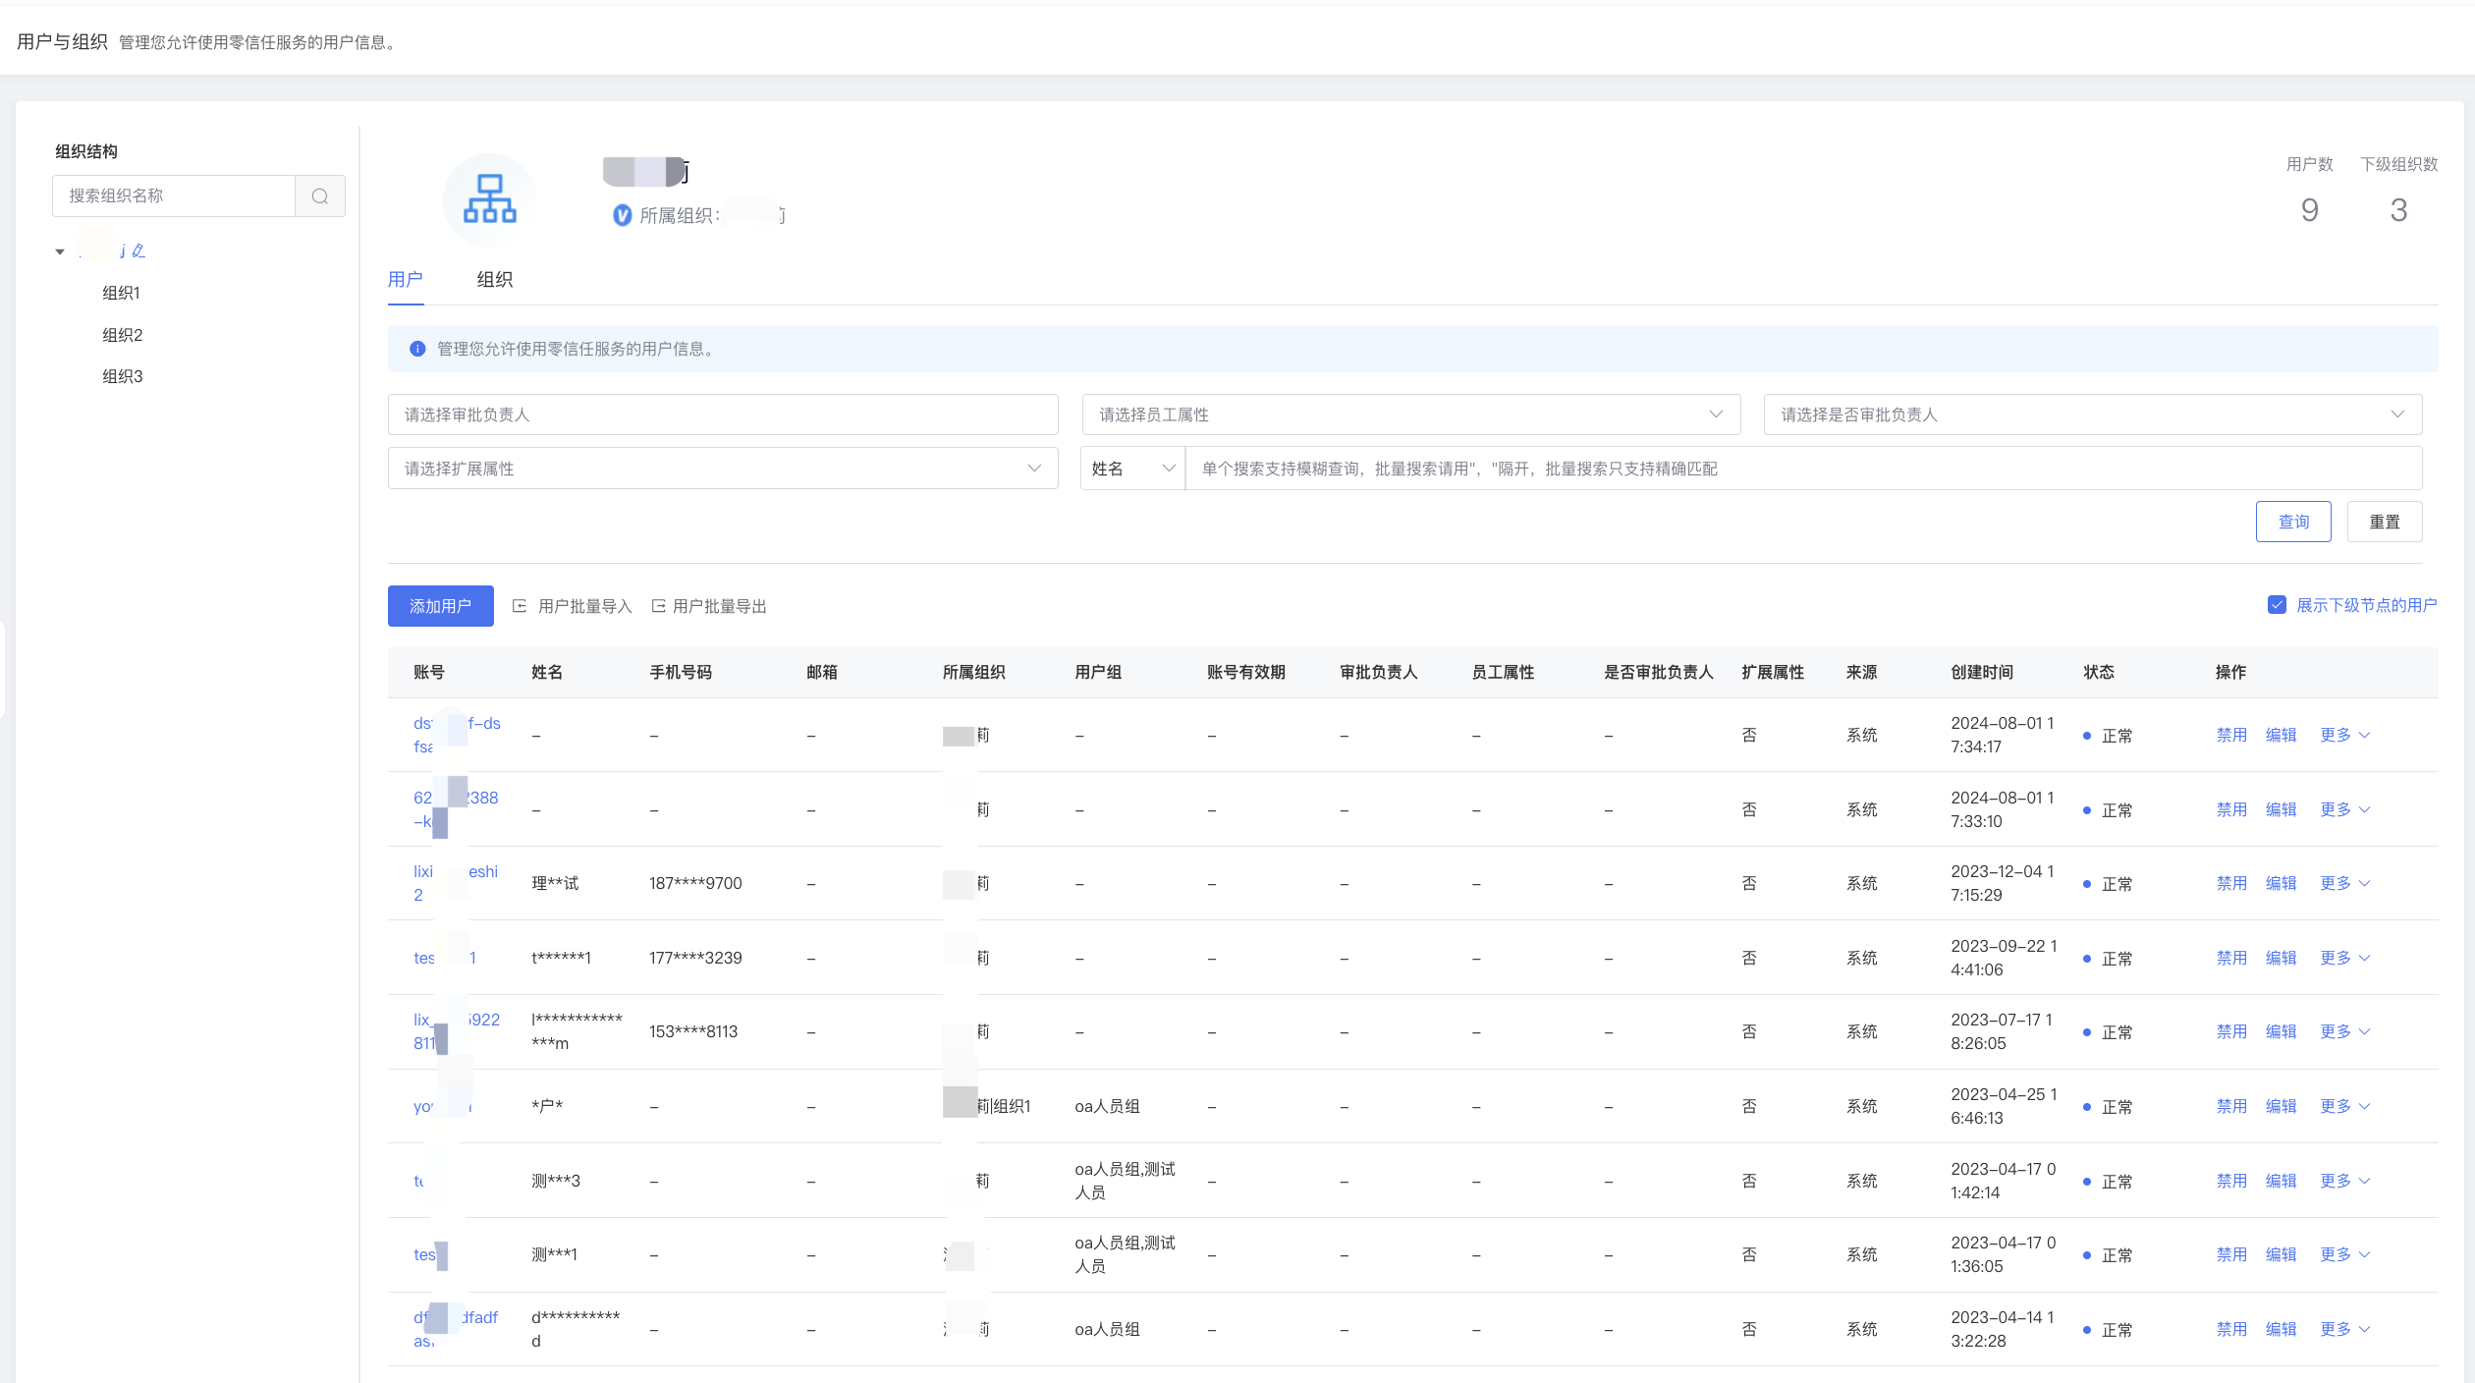Expand 更多 menu for the 2024-08-01 7:34:17 row
2475x1383 pixels.
coord(2344,735)
